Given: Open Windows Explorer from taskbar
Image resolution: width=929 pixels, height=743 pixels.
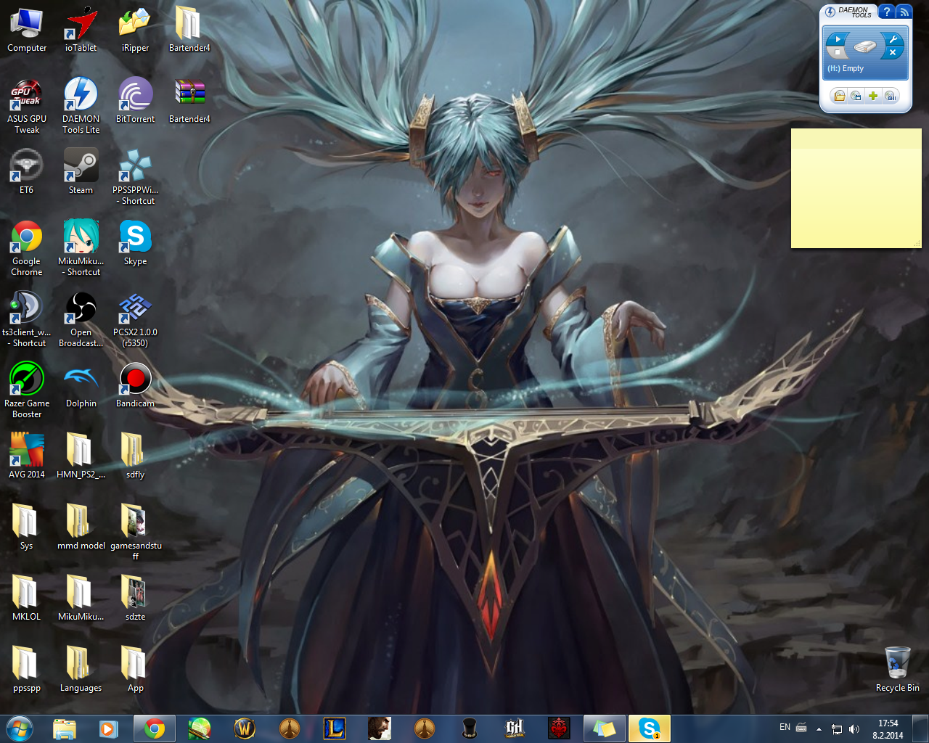Looking at the screenshot, I should pos(65,728).
